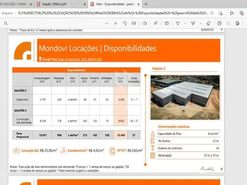Rotate the PDF page
The width and height of the screenshot is (247, 185).
pyautogui.click(x=125, y=23)
